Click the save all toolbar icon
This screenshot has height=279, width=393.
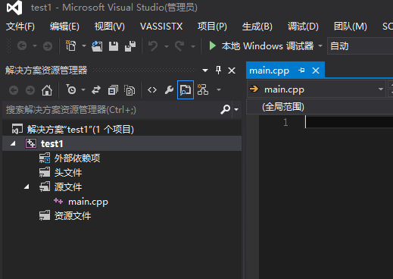tap(130, 46)
